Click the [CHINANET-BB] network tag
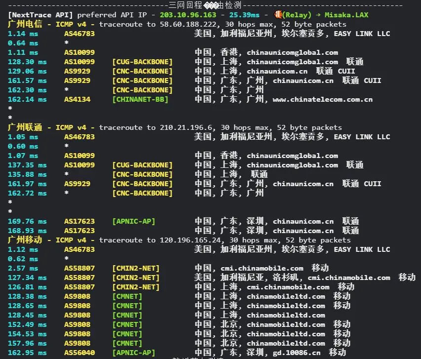Viewport: 421px width, 359px height. coord(140,99)
